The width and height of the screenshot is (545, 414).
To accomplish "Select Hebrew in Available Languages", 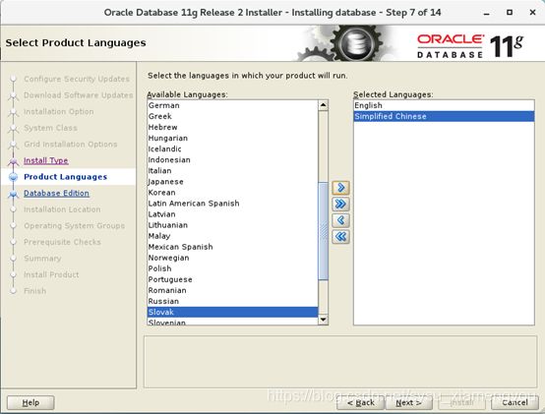I will (x=232, y=127).
